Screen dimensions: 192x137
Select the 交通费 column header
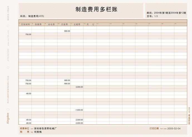77,24
